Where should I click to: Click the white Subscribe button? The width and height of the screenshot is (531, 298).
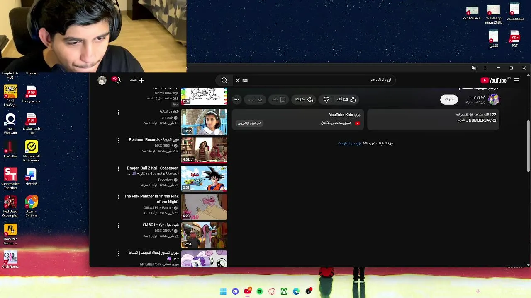pos(449,99)
